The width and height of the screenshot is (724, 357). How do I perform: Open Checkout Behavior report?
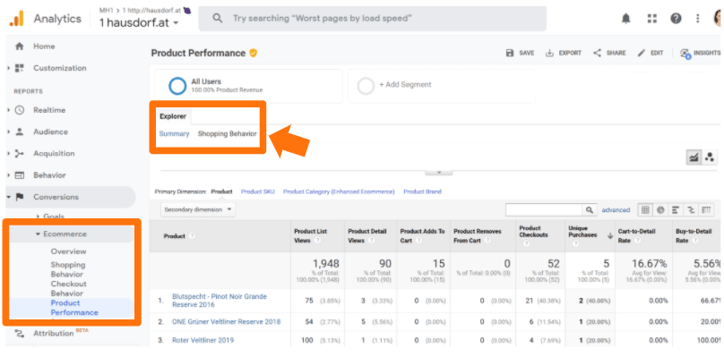68,288
